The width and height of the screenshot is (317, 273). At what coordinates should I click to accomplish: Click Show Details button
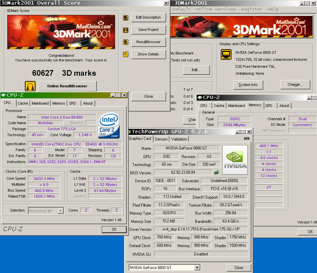pyautogui.click(x=149, y=54)
